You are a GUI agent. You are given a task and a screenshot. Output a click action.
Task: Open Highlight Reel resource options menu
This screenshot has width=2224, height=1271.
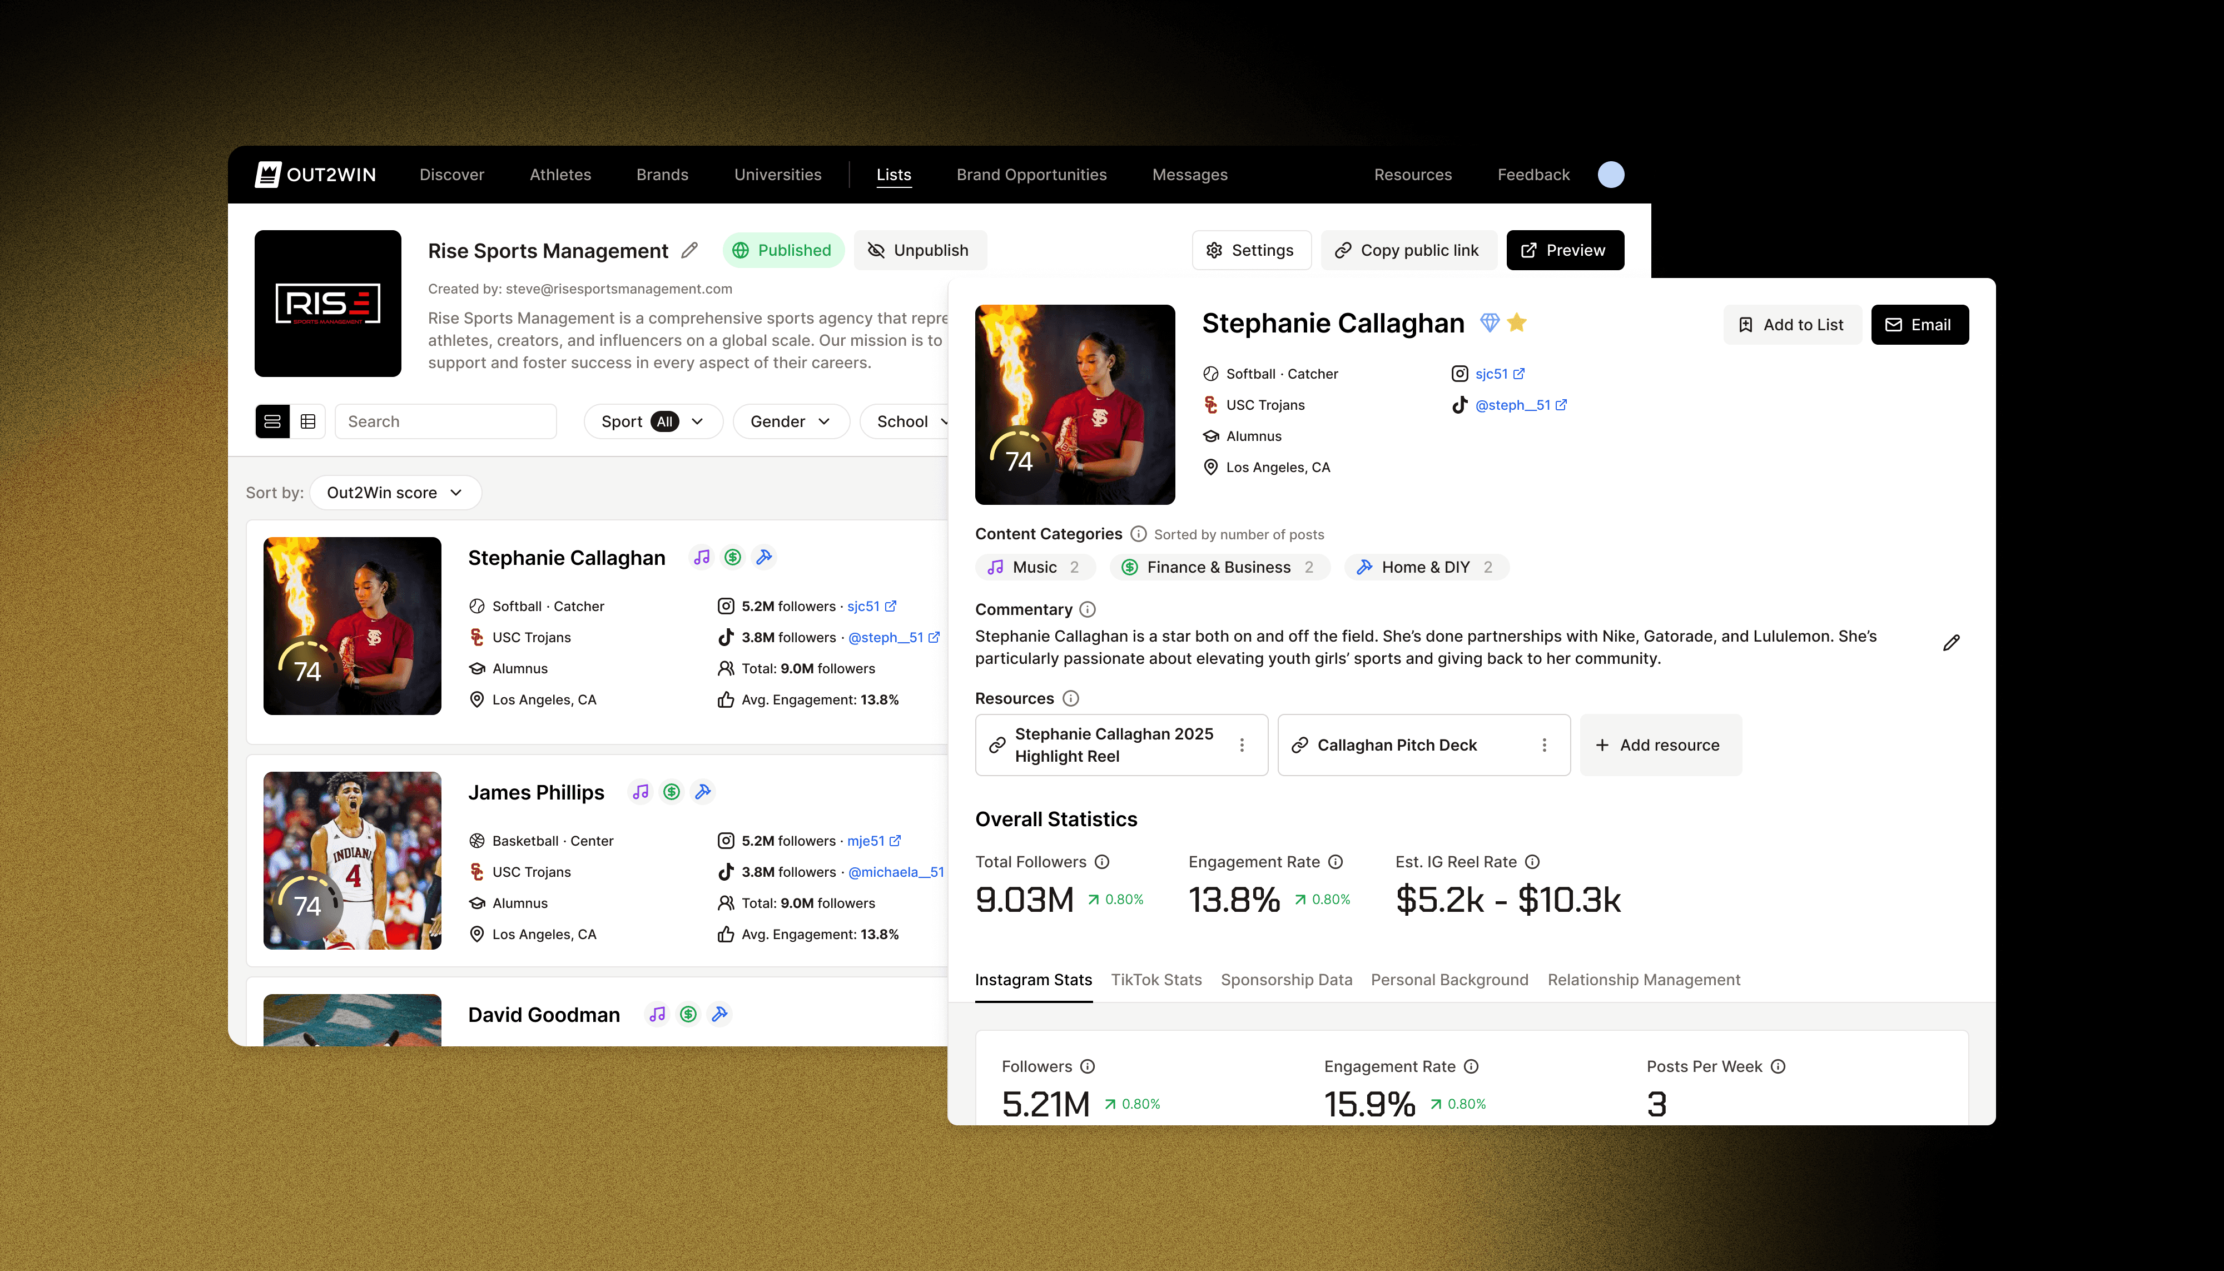1242,744
